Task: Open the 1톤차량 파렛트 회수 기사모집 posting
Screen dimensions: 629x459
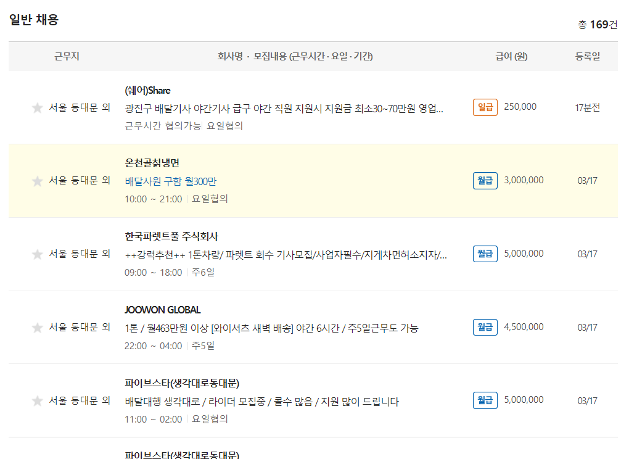Action: click(286, 255)
